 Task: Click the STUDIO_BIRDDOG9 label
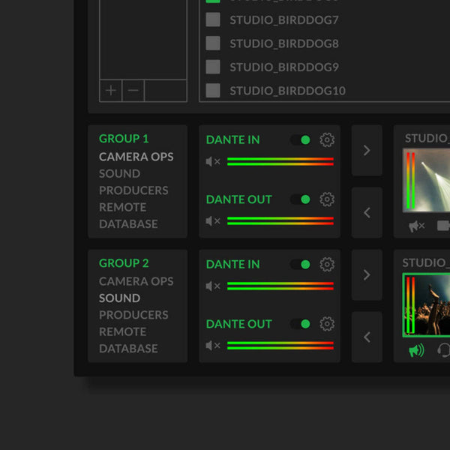[x=284, y=67]
